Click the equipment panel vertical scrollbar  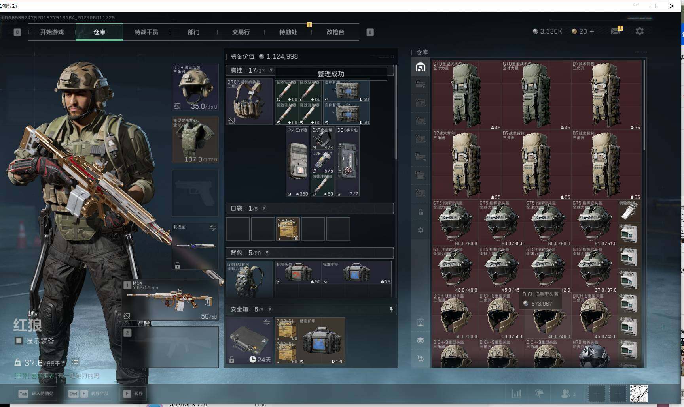[x=396, y=113]
